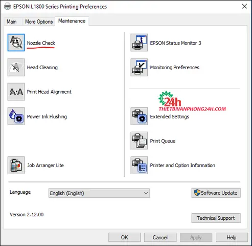Open the Language dropdown

tap(99, 193)
